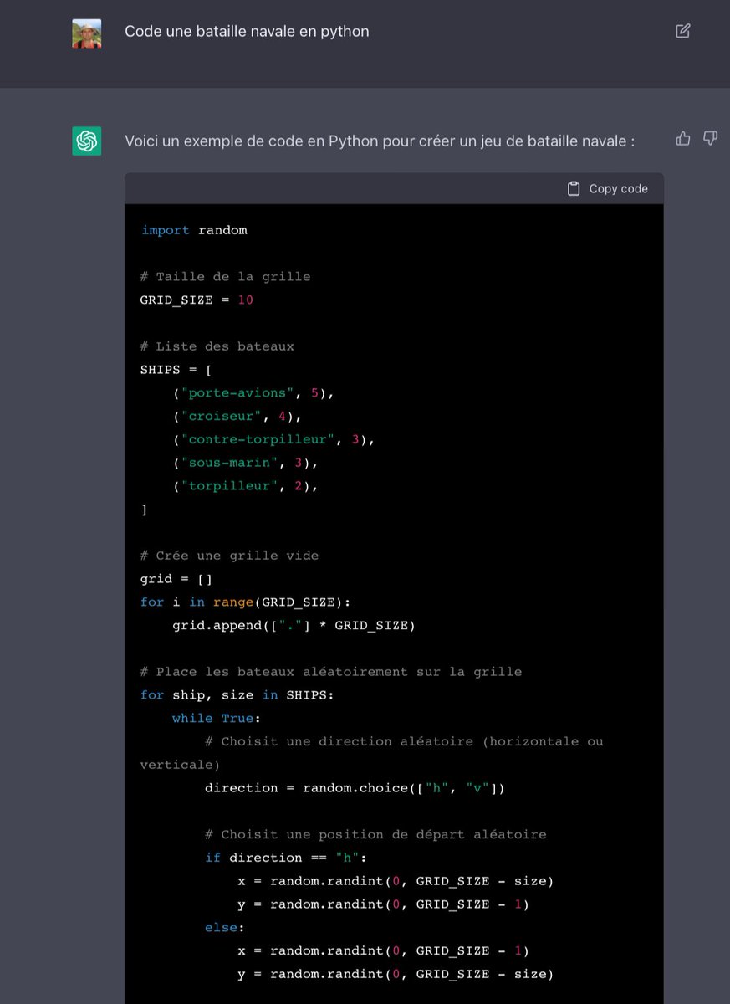Click the comment '# Choisit une position de départ aléatoire'
Viewport: 730px width, 1004px height.
click(x=375, y=834)
